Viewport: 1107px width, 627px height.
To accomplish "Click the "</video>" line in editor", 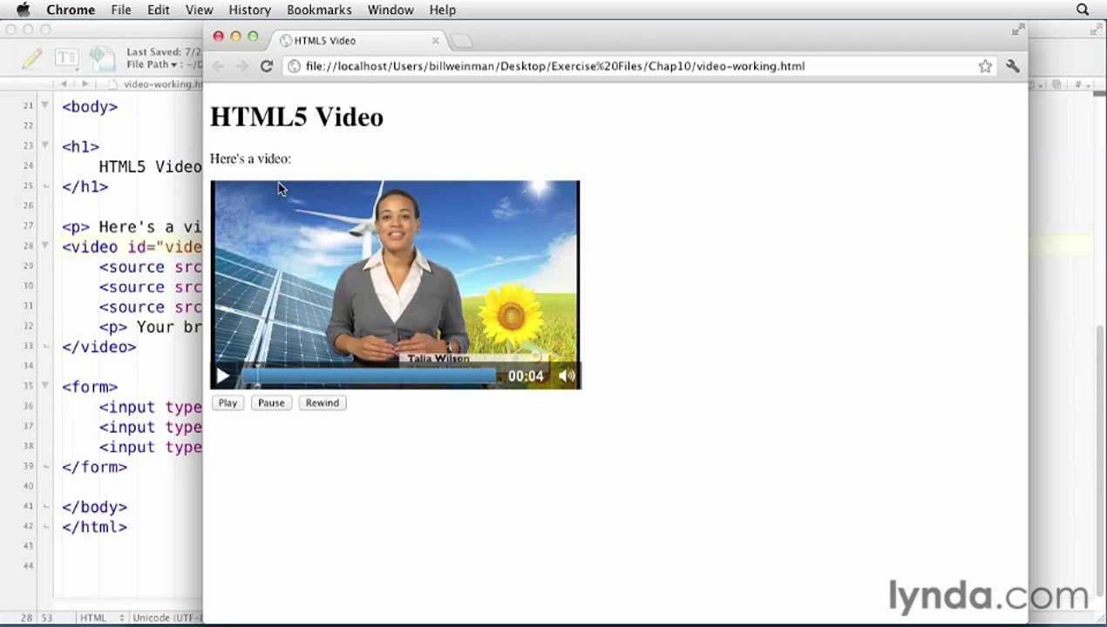I will tap(98, 347).
